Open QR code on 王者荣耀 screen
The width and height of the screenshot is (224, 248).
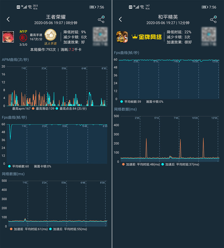point(100,37)
